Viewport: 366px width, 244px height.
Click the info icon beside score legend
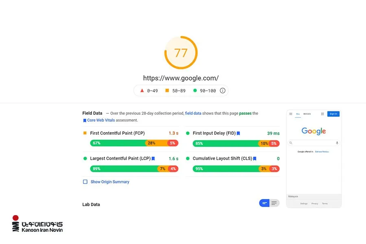click(222, 91)
